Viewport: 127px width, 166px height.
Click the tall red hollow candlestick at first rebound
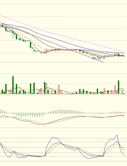(46, 51)
